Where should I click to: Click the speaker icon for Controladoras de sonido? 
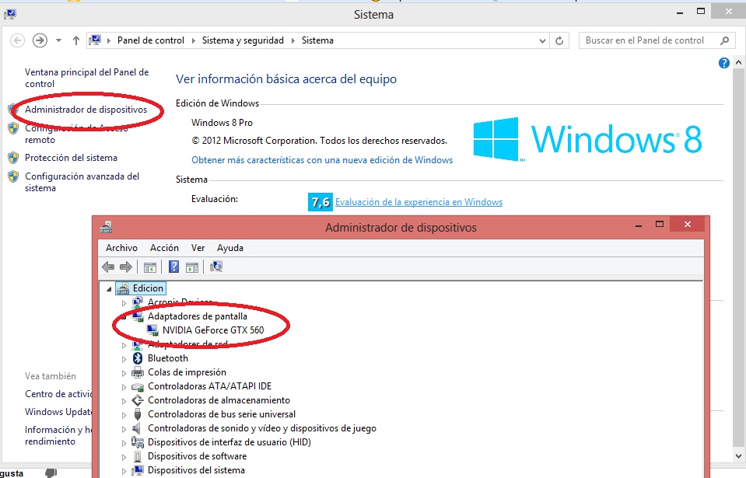(137, 428)
